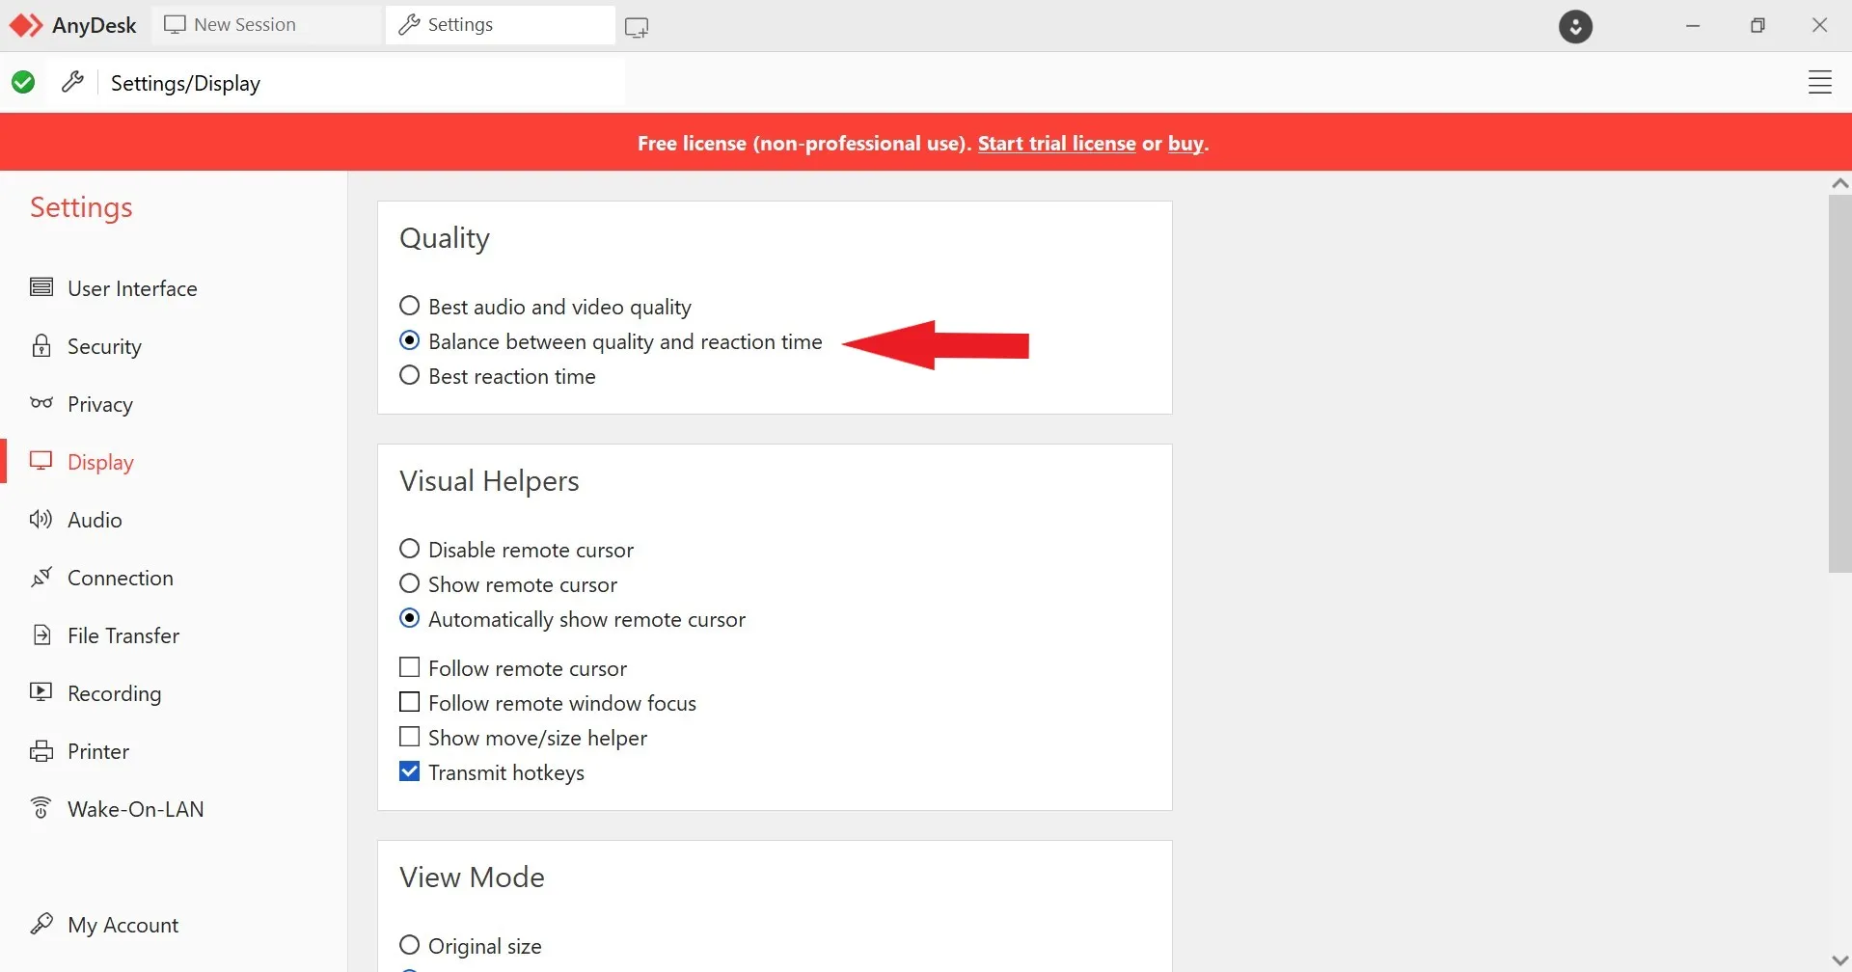
Task: Click the vertical scrollbar thumb
Action: pos(1839,384)
